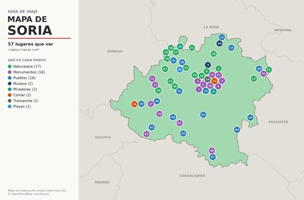The height and width of the screenshot is (200, 304).
Task: Click the GUADALAJARA province label
Action: 192,176
